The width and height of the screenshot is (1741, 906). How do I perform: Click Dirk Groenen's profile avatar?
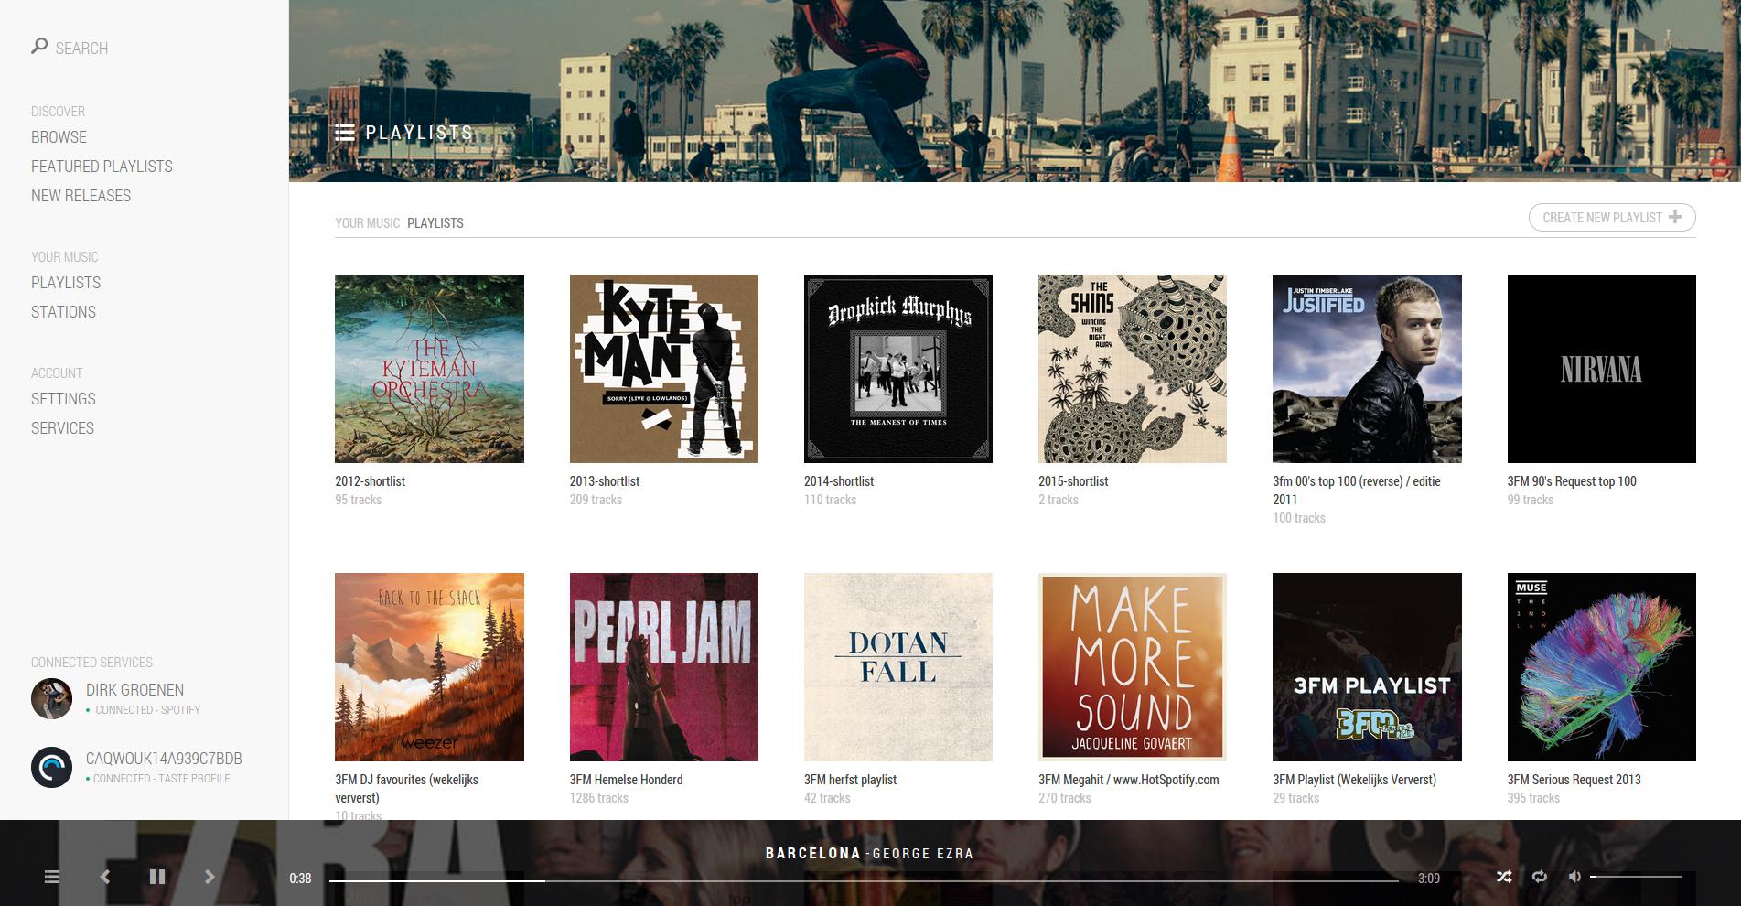click(51, 699)
